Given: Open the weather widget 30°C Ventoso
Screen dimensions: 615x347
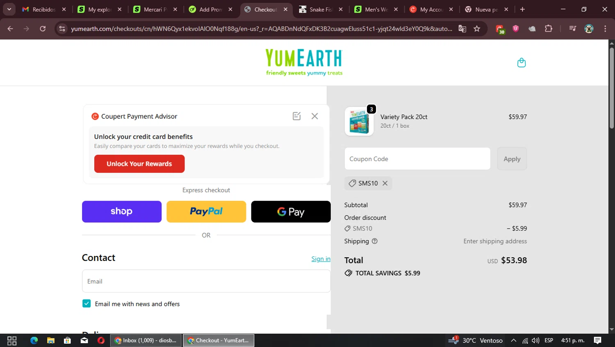Looking at the screenshot, I should 476,340.
